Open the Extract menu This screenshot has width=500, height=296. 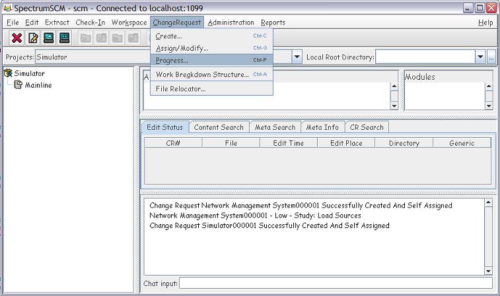coord(57,22)
